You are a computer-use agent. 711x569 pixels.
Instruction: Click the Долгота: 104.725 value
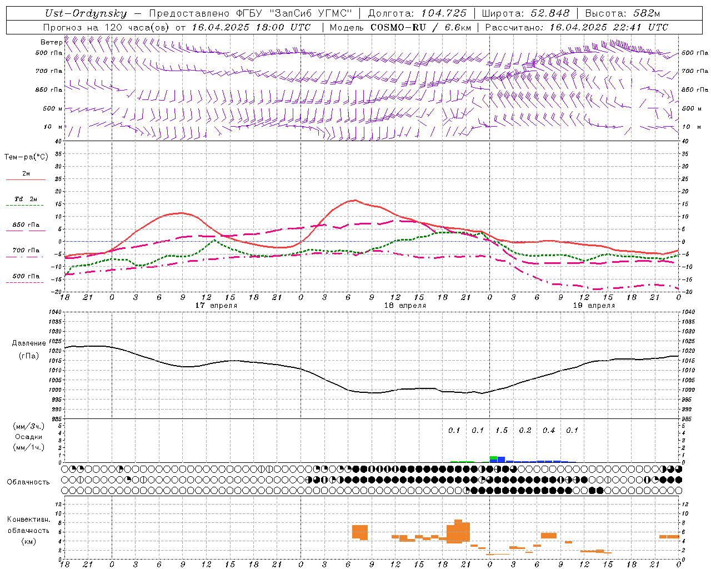coord(417,13)
